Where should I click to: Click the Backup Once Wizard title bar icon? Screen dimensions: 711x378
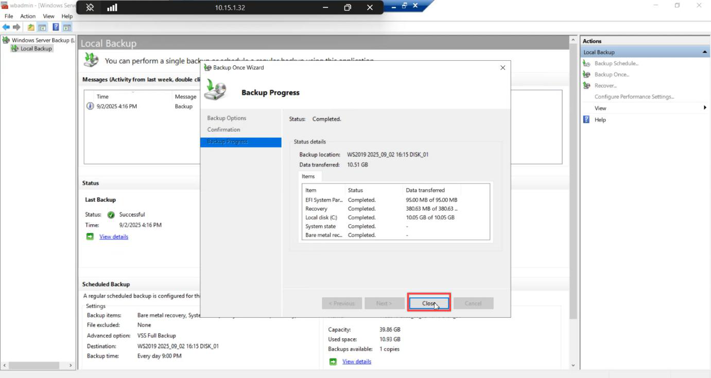click(207, 67)
